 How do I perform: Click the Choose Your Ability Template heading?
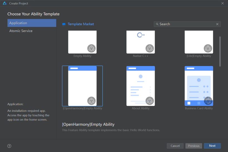33,14
